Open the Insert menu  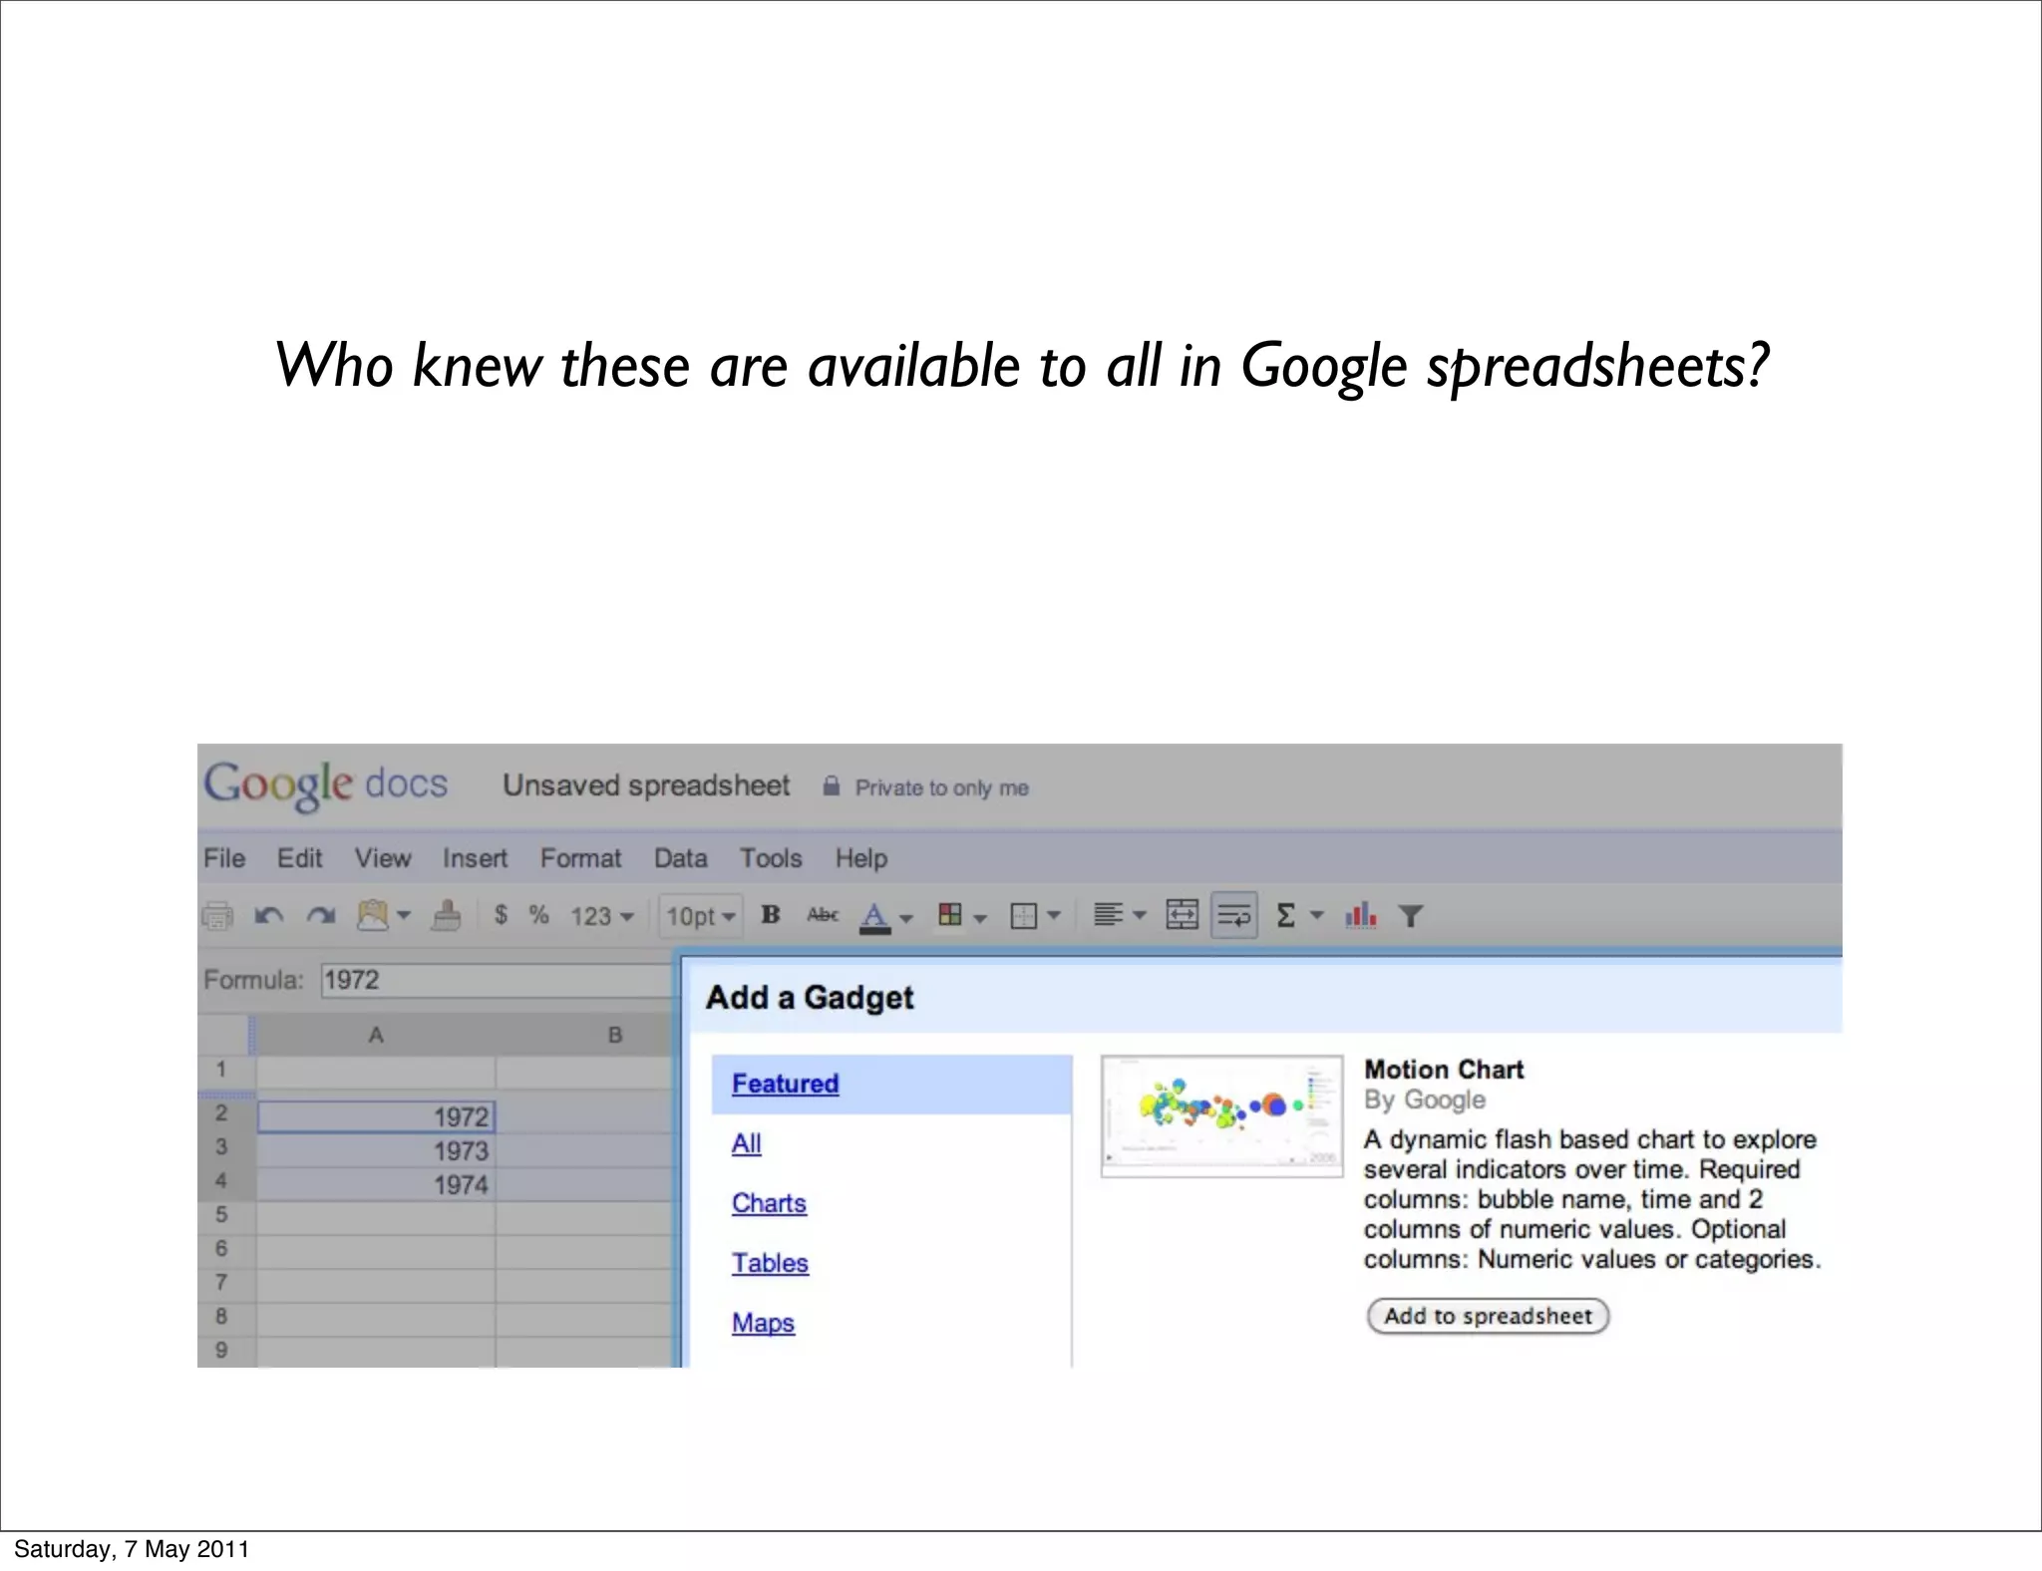point(475,858)
